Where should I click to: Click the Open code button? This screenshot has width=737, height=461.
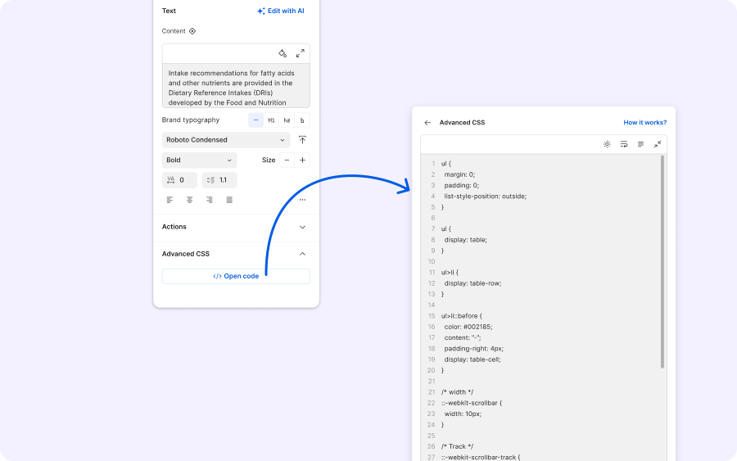(236, 276)
